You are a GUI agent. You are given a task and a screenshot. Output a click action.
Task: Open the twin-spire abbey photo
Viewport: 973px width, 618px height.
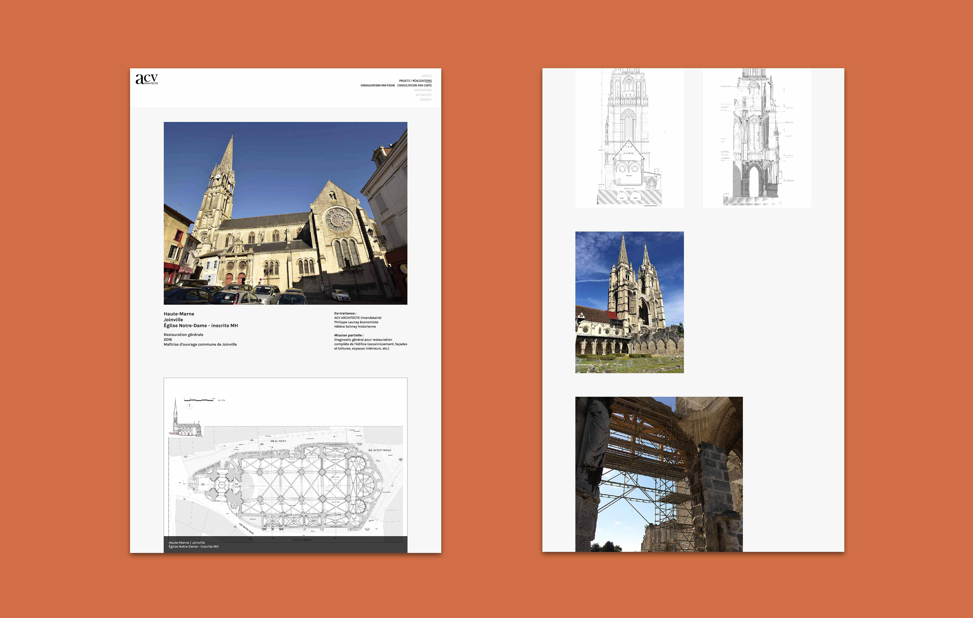[630, 302]
